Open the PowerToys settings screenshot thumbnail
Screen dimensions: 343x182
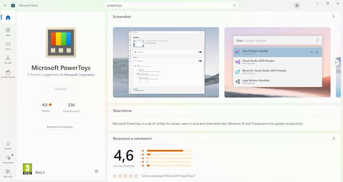coord(166,62)
